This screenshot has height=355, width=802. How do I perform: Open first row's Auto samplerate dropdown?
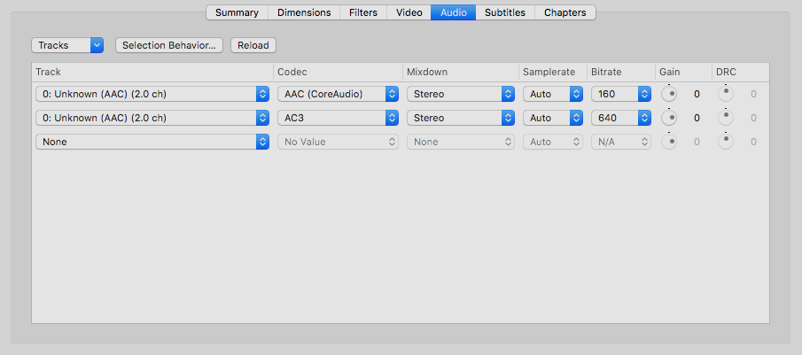point(553,94)
